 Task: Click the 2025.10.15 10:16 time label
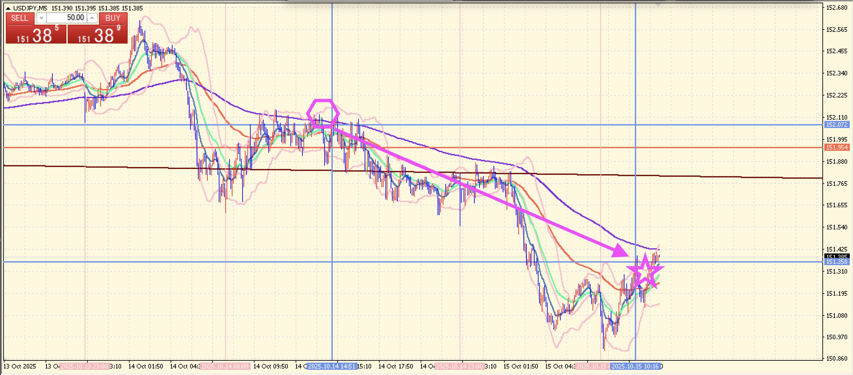pyautogui.click(x=635, y=367)
